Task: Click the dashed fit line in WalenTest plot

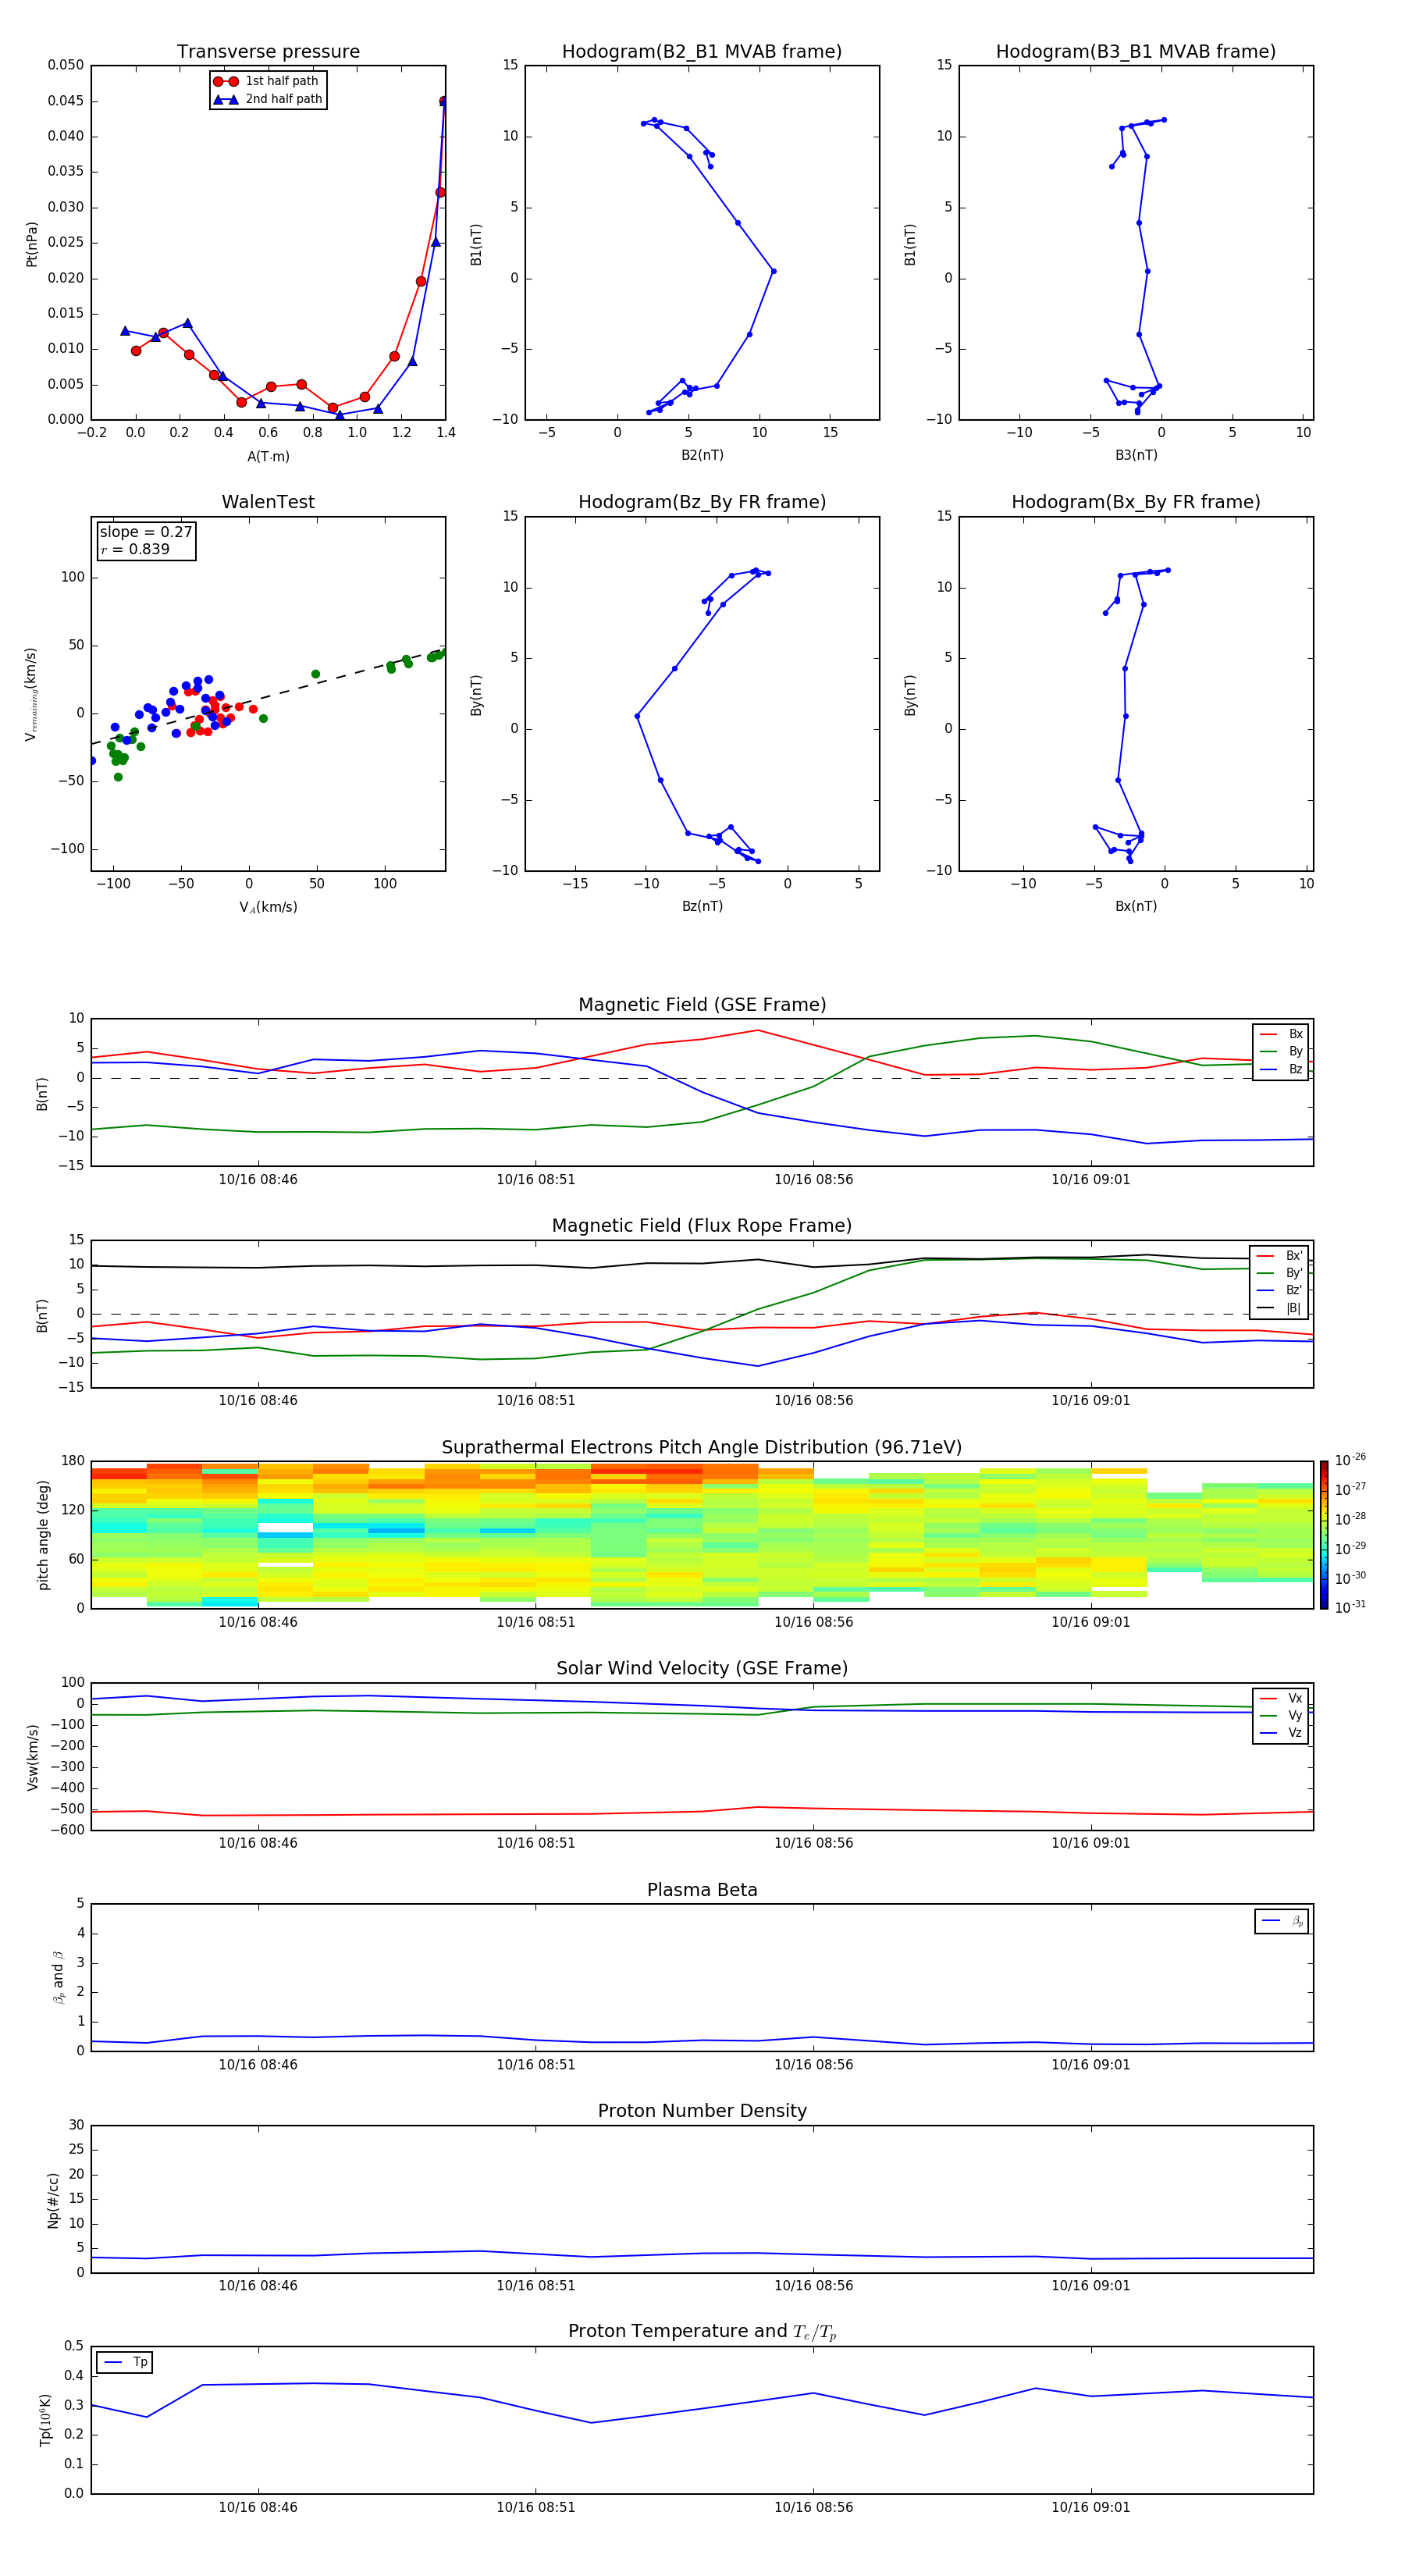Action: click(x=268, y=697)
